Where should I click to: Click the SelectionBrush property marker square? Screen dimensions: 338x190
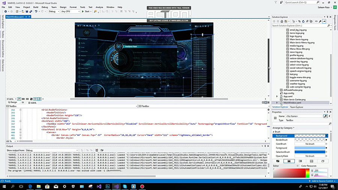[x=326, y=152]
